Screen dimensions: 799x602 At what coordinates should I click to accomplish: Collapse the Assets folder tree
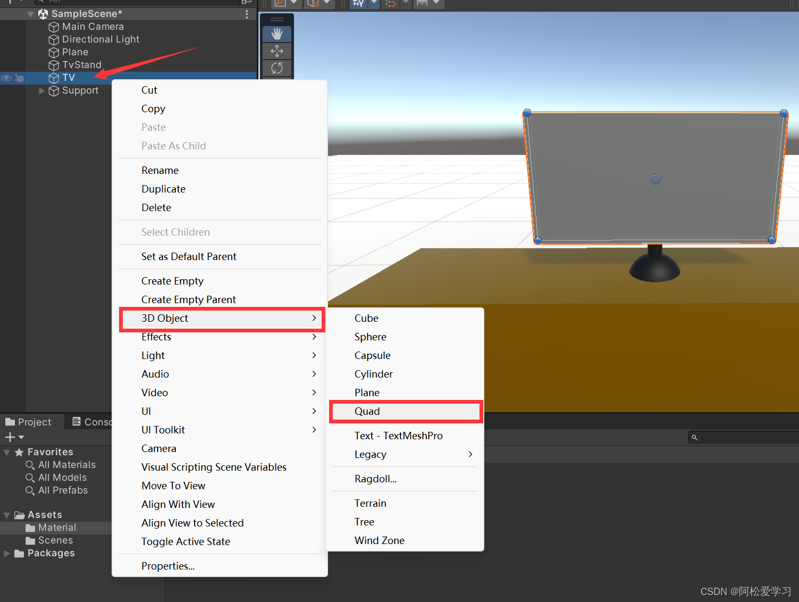7,515
